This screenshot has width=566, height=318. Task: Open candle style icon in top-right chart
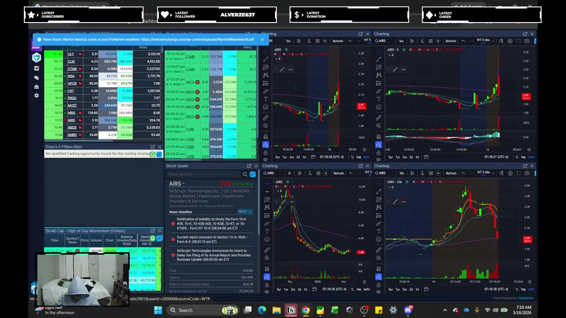point(412,41)
